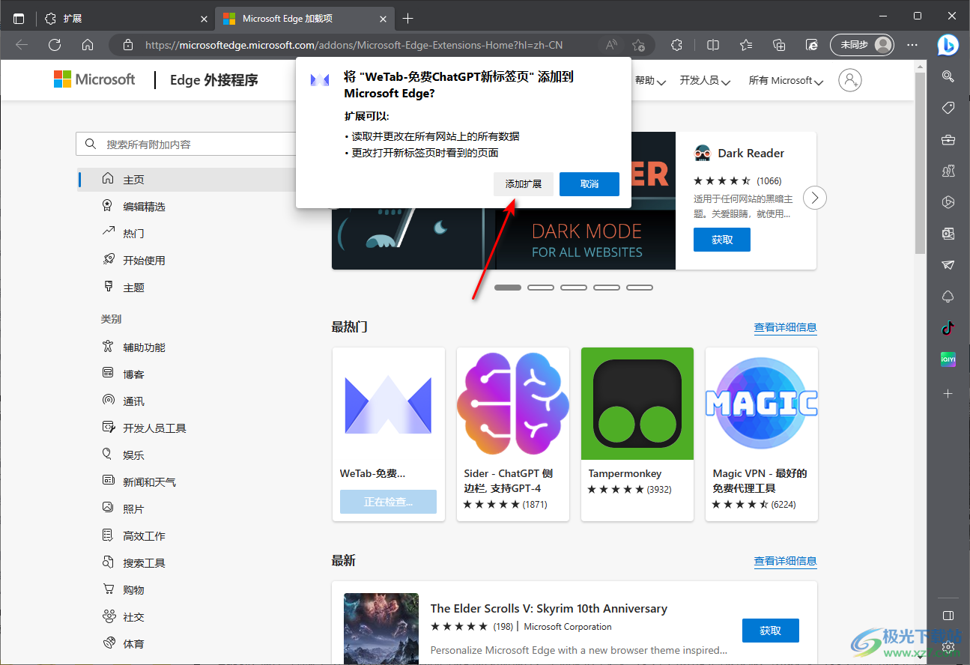Toggle split screen view icon
This screenshot has height=665, width=970.
pyautogui.click(x=713, y=45)
